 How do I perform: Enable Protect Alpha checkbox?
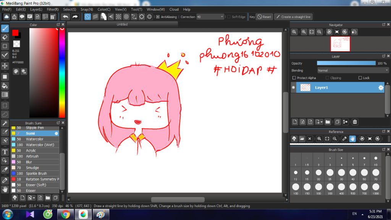(x=294, y=78)
